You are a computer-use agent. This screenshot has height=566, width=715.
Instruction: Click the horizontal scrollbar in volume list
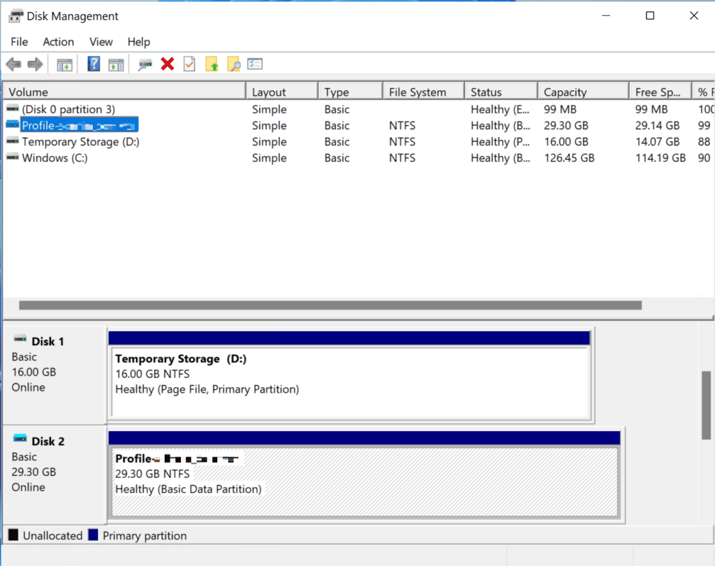(330, 305)
